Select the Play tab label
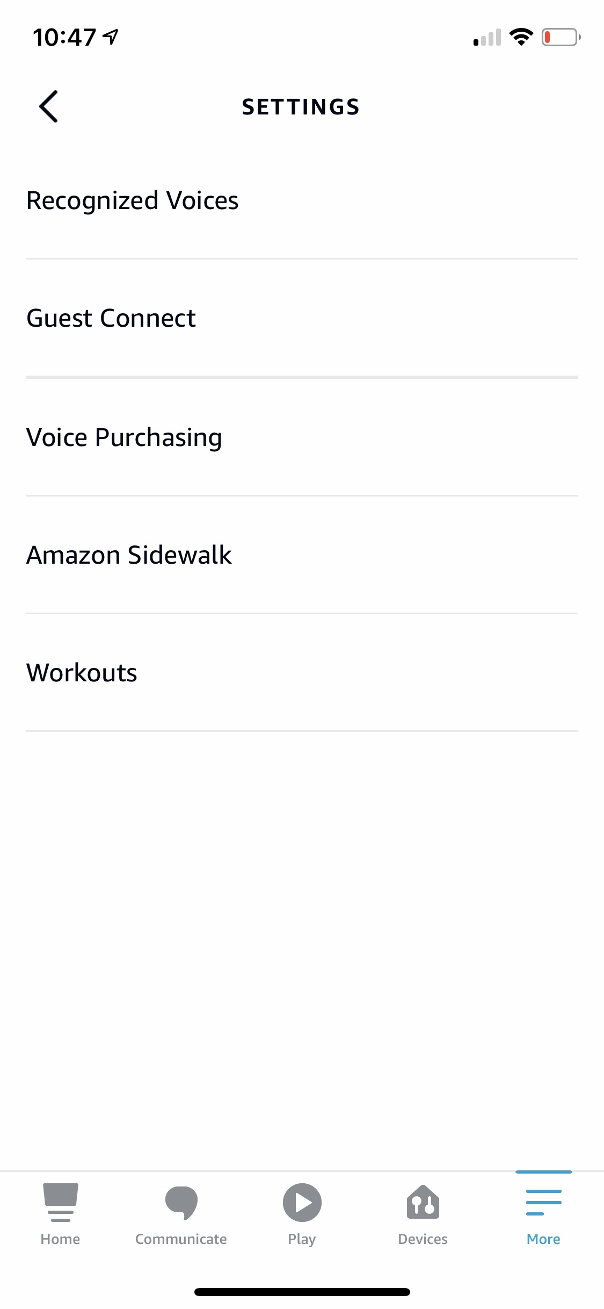The image size is (604, 1309). (302, 1239)
